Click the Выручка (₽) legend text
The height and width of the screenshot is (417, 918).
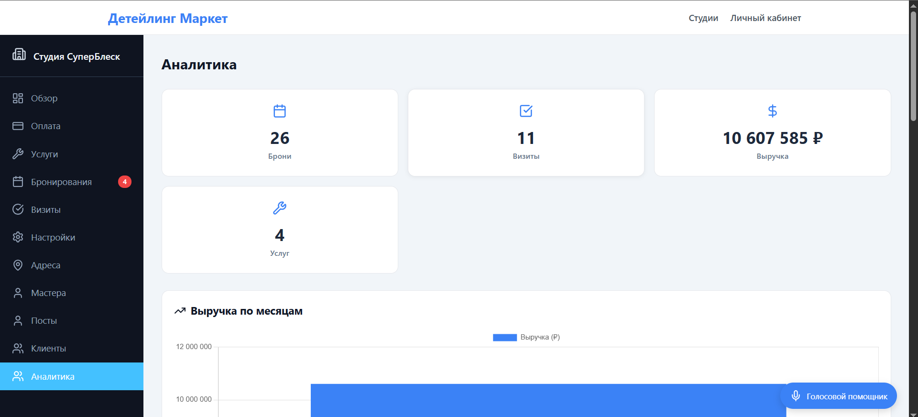pyautogui.click(x=540, y=337)
